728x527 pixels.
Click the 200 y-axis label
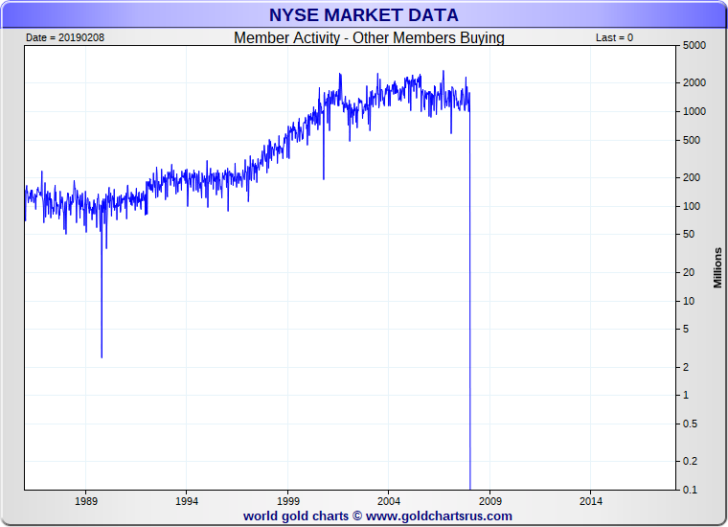(692, 177)
